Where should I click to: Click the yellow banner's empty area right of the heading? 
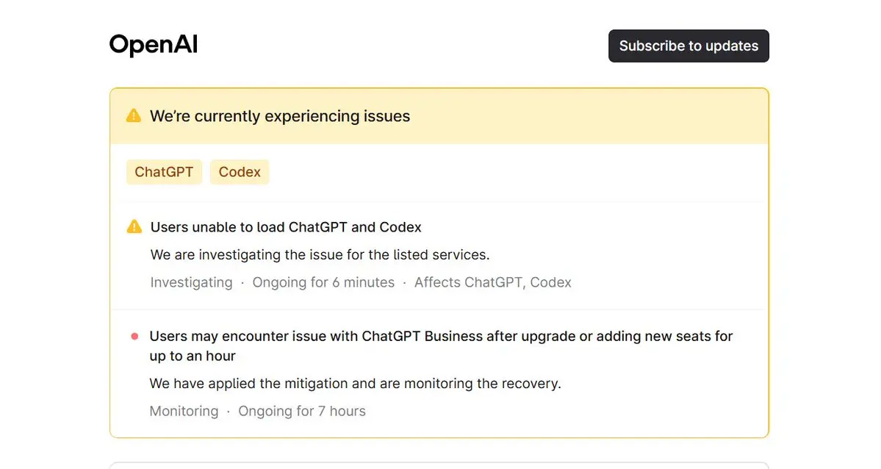pos(588,116)
